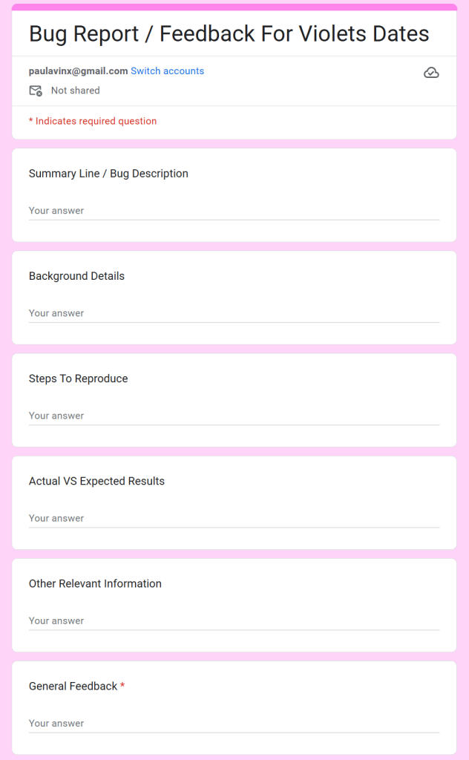469x760 pixels.
Task: Select the Other Relevant Information label
Action: click(95, 583)
